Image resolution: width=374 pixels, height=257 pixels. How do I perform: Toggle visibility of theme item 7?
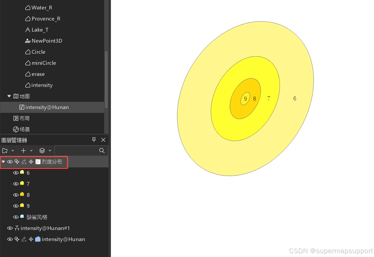[16, 184]
